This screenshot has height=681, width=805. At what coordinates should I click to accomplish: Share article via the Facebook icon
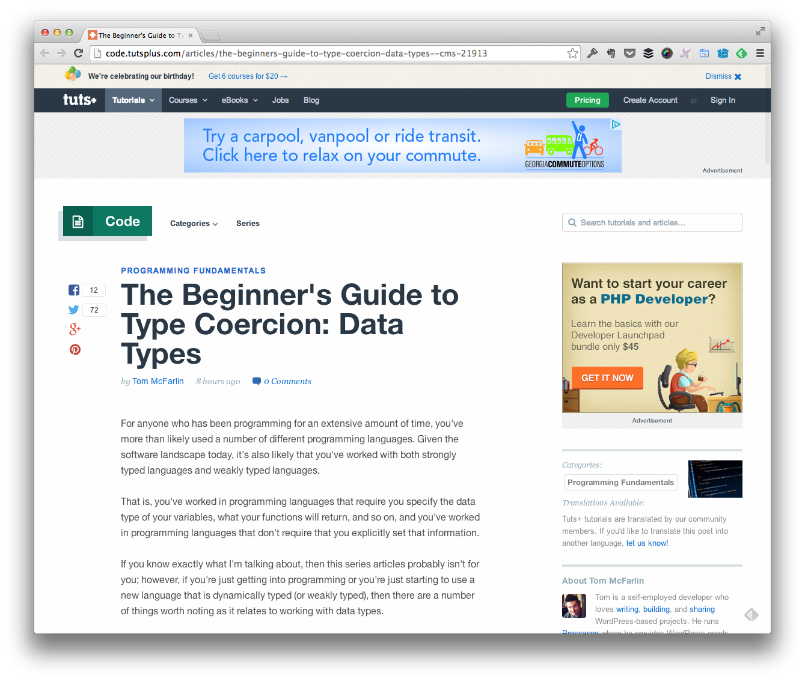click(x=73, y=290)
